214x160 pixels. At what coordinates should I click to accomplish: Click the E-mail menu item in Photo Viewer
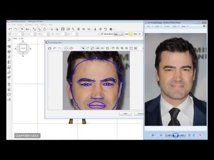pos(167,26)
